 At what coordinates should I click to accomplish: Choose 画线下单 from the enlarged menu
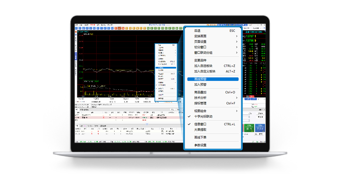[213, 137]
